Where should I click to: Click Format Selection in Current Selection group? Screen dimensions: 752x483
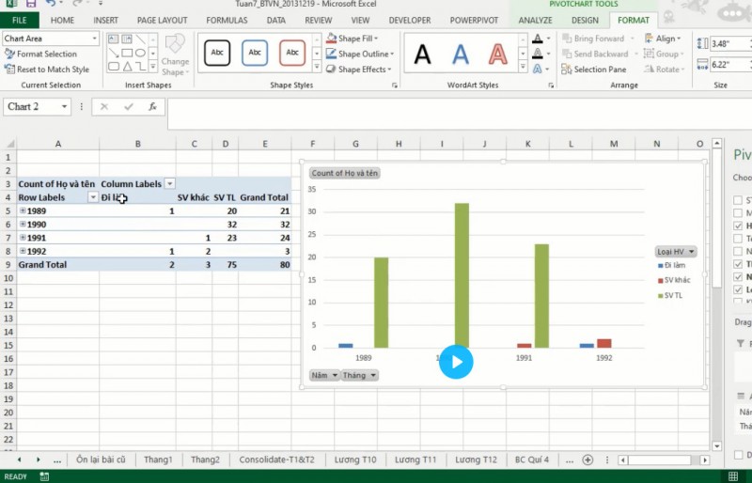pyautogui.click(x=40, y=54)
